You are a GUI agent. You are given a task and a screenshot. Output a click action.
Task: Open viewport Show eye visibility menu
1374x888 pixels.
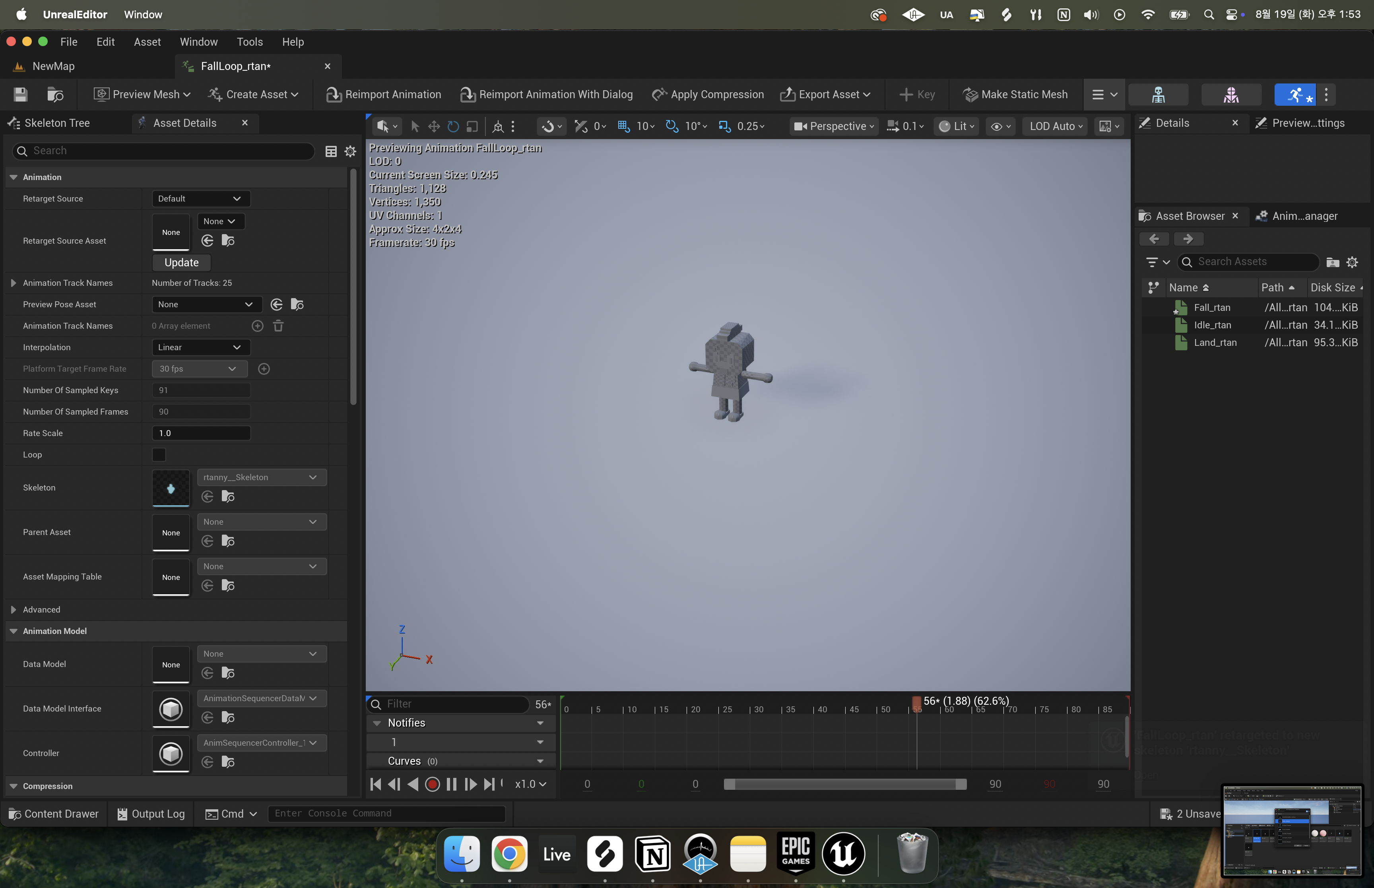pyautogui.click(x=1000, y=126)
